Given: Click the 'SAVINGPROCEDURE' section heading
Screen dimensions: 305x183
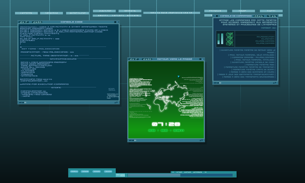Looking at the screenshot, I should [x=63, y=59].
